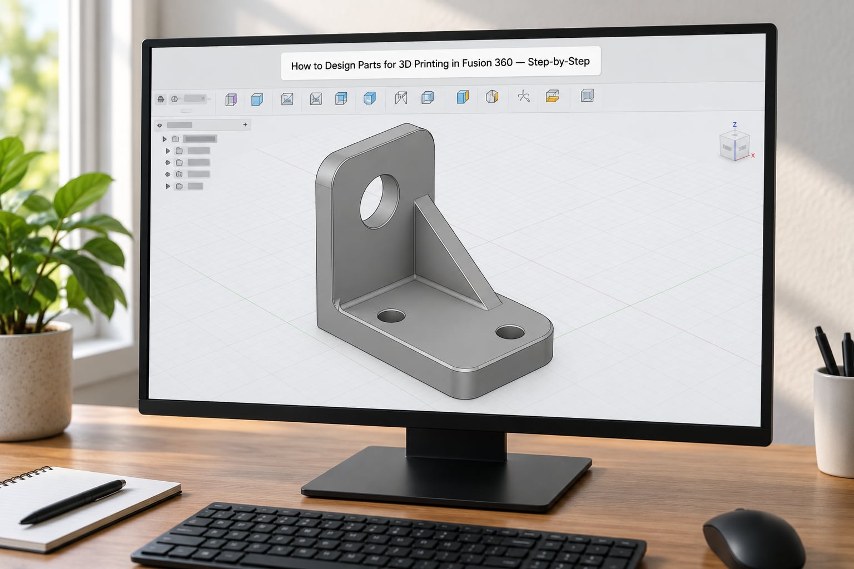
Task: Click the circled icon beside the toolbar slider
Action: (x=175, y=99)
